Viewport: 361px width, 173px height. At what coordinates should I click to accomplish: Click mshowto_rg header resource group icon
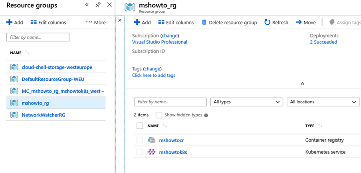click(130, 7)
